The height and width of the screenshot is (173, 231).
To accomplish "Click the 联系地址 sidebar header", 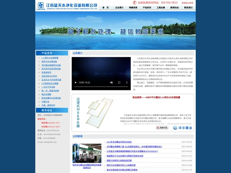I will pos(52,110).
